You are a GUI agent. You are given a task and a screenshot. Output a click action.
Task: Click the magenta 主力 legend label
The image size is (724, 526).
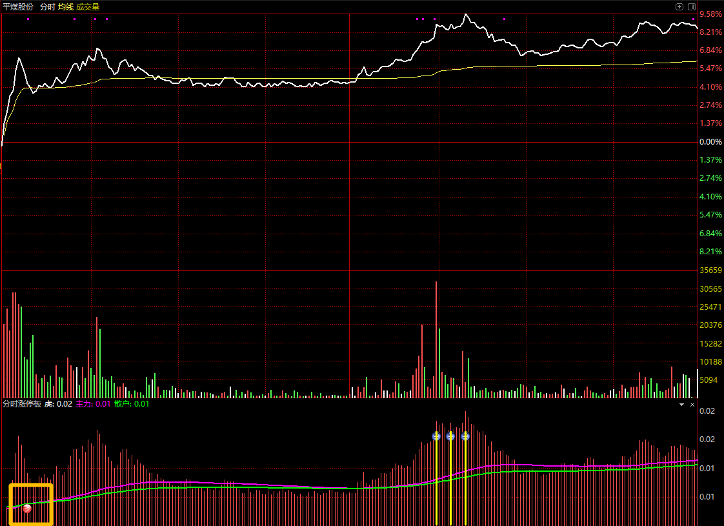pos(84,404)
